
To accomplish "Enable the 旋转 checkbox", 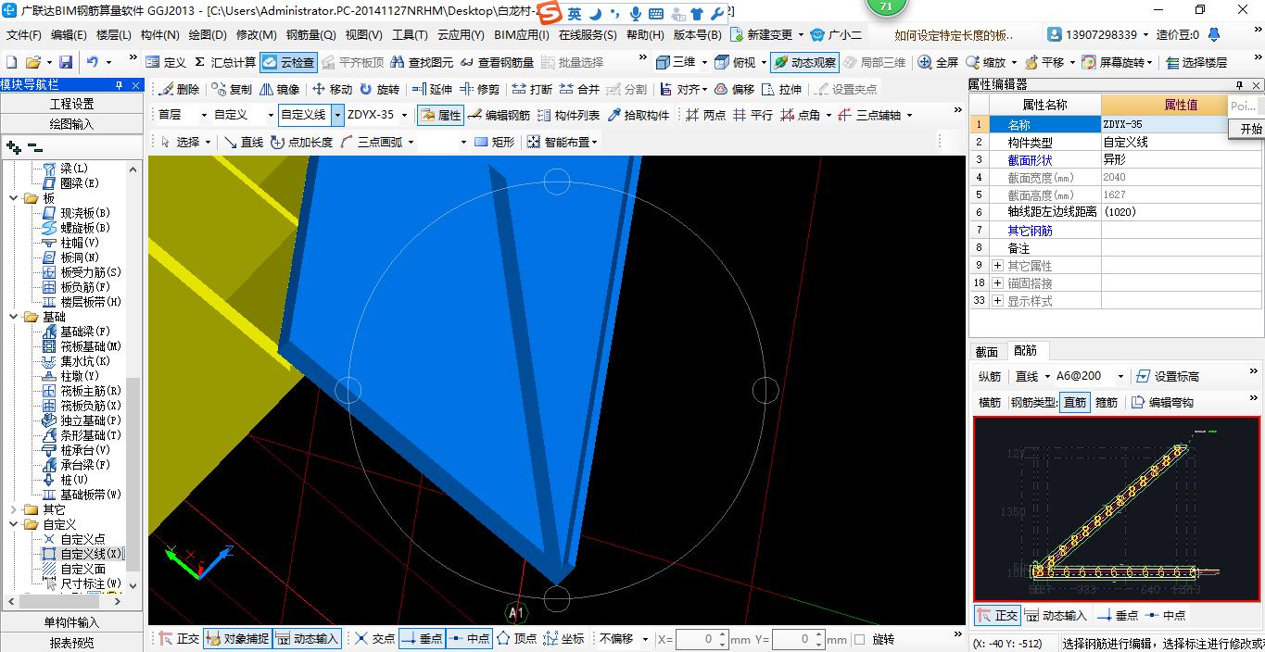I will (860, 639).
